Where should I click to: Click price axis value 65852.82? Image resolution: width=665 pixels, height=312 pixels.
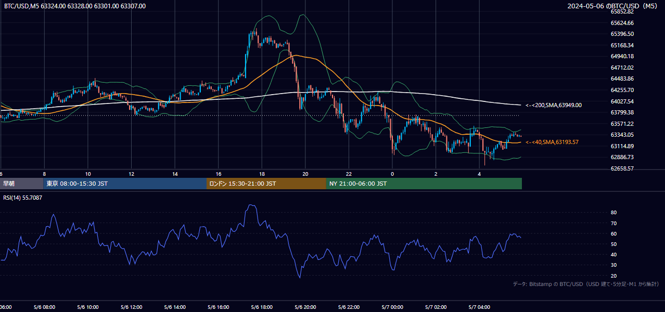(x=622, y=11)
